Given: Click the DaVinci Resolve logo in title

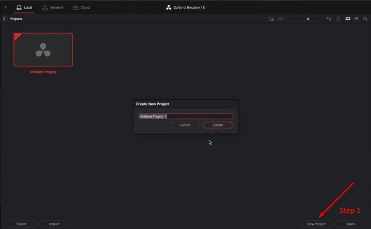Looking at the screenshot, I should click(168, 8).
